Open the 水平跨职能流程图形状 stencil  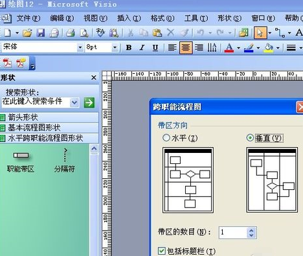[x=49, y=138]
